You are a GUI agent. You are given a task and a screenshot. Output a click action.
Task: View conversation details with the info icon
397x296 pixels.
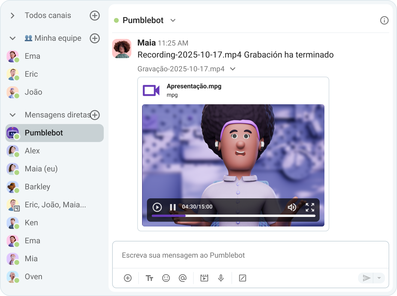point(384,20)
